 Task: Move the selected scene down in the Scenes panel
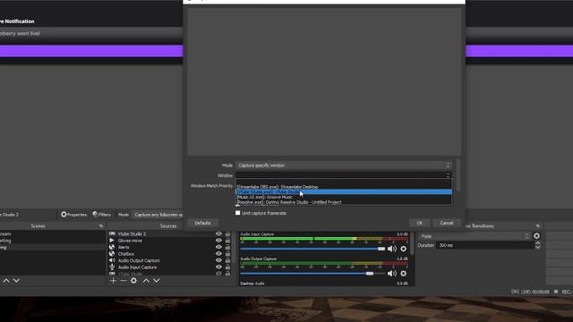pos(16,280)
